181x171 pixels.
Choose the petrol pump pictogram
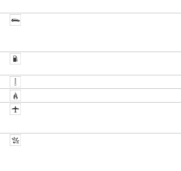pos(15,59)
